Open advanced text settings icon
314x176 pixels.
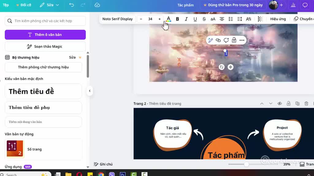tap(248, 19)
